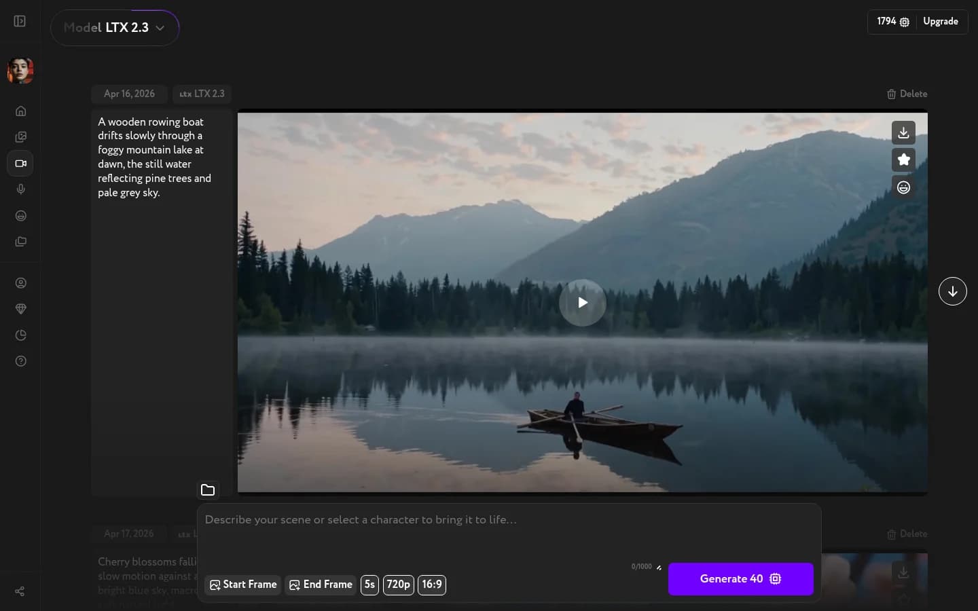978x611 pixels.
Task: Toggle the smiley reaction on the video
Action: click(x=903, y=187)
